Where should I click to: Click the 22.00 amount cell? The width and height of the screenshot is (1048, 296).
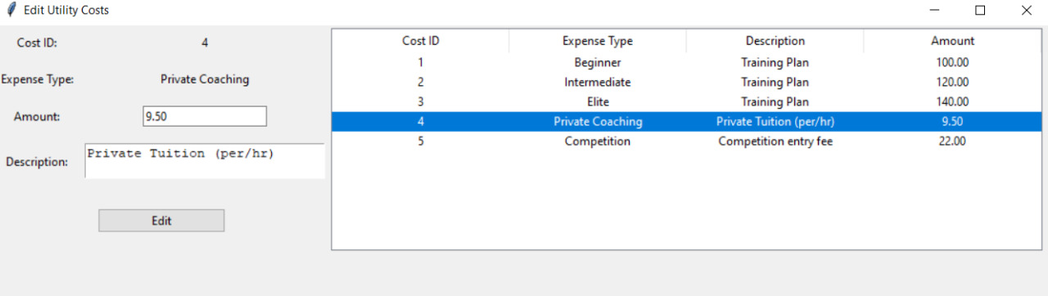952,141
